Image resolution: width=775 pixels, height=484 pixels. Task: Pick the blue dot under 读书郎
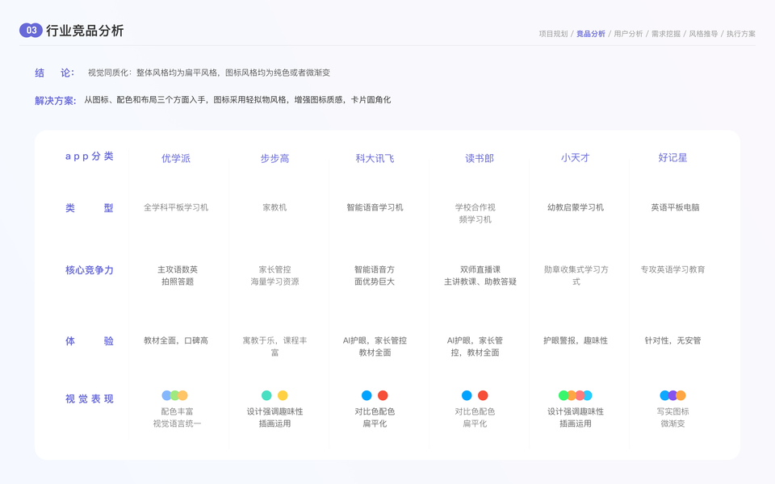pyautogui.click(x=467, y=395)
